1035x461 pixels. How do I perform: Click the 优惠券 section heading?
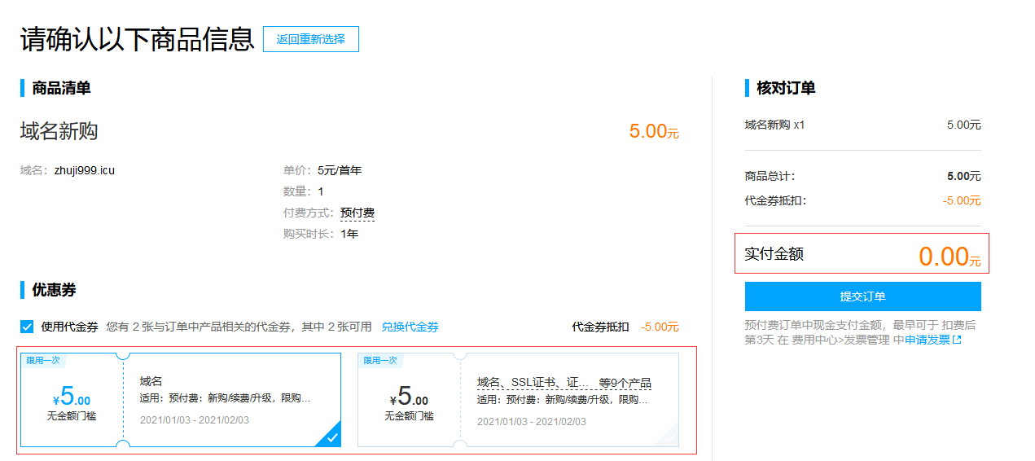[54, 290]
